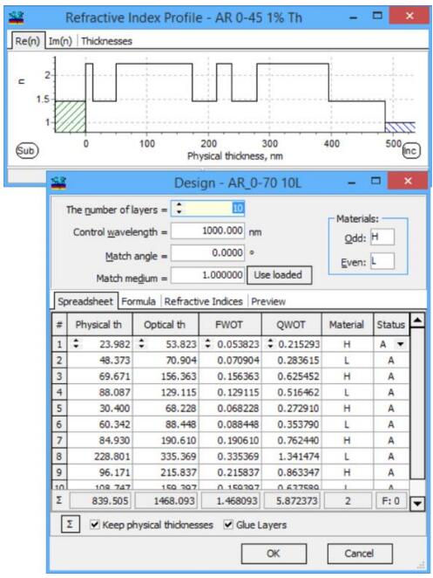Click the Control wavelength field
Image resolution: width=433 pixels, height=578 pixels.
(x=207, y=231)
